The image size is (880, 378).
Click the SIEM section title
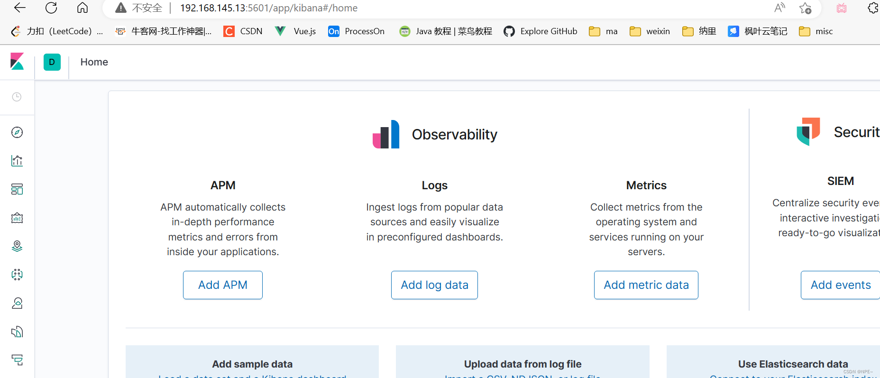841,181
